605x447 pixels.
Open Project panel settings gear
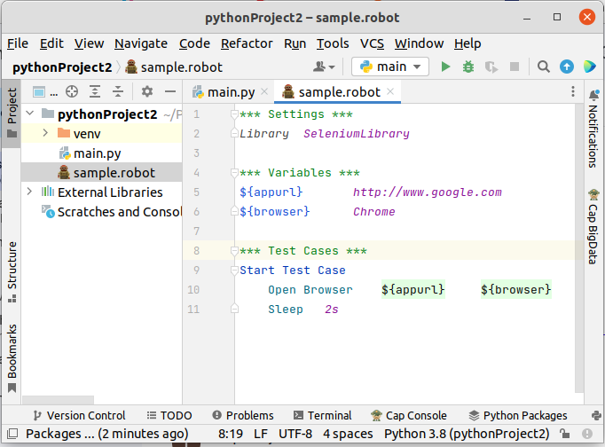[147, 91]
